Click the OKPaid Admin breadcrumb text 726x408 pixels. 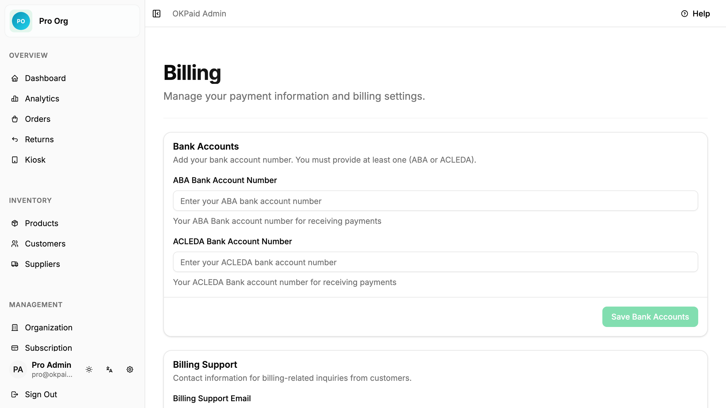click(199, 14)
